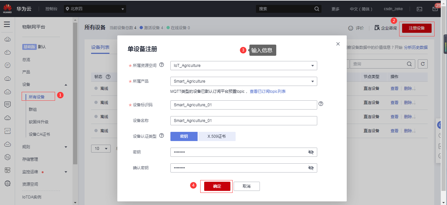Open the 所属资源空间 dropdown
This screenshot has width=447, height=205.
[x=243, y=66]
